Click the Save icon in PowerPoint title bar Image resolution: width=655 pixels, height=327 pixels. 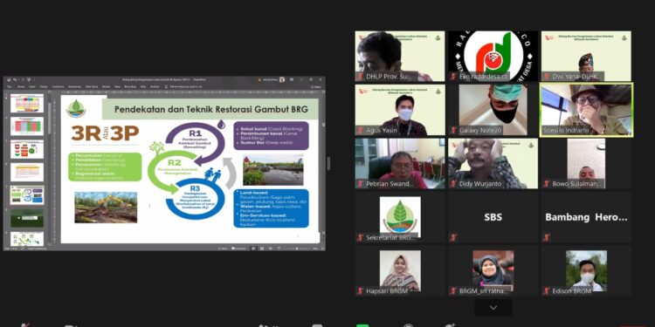(9, 79)
